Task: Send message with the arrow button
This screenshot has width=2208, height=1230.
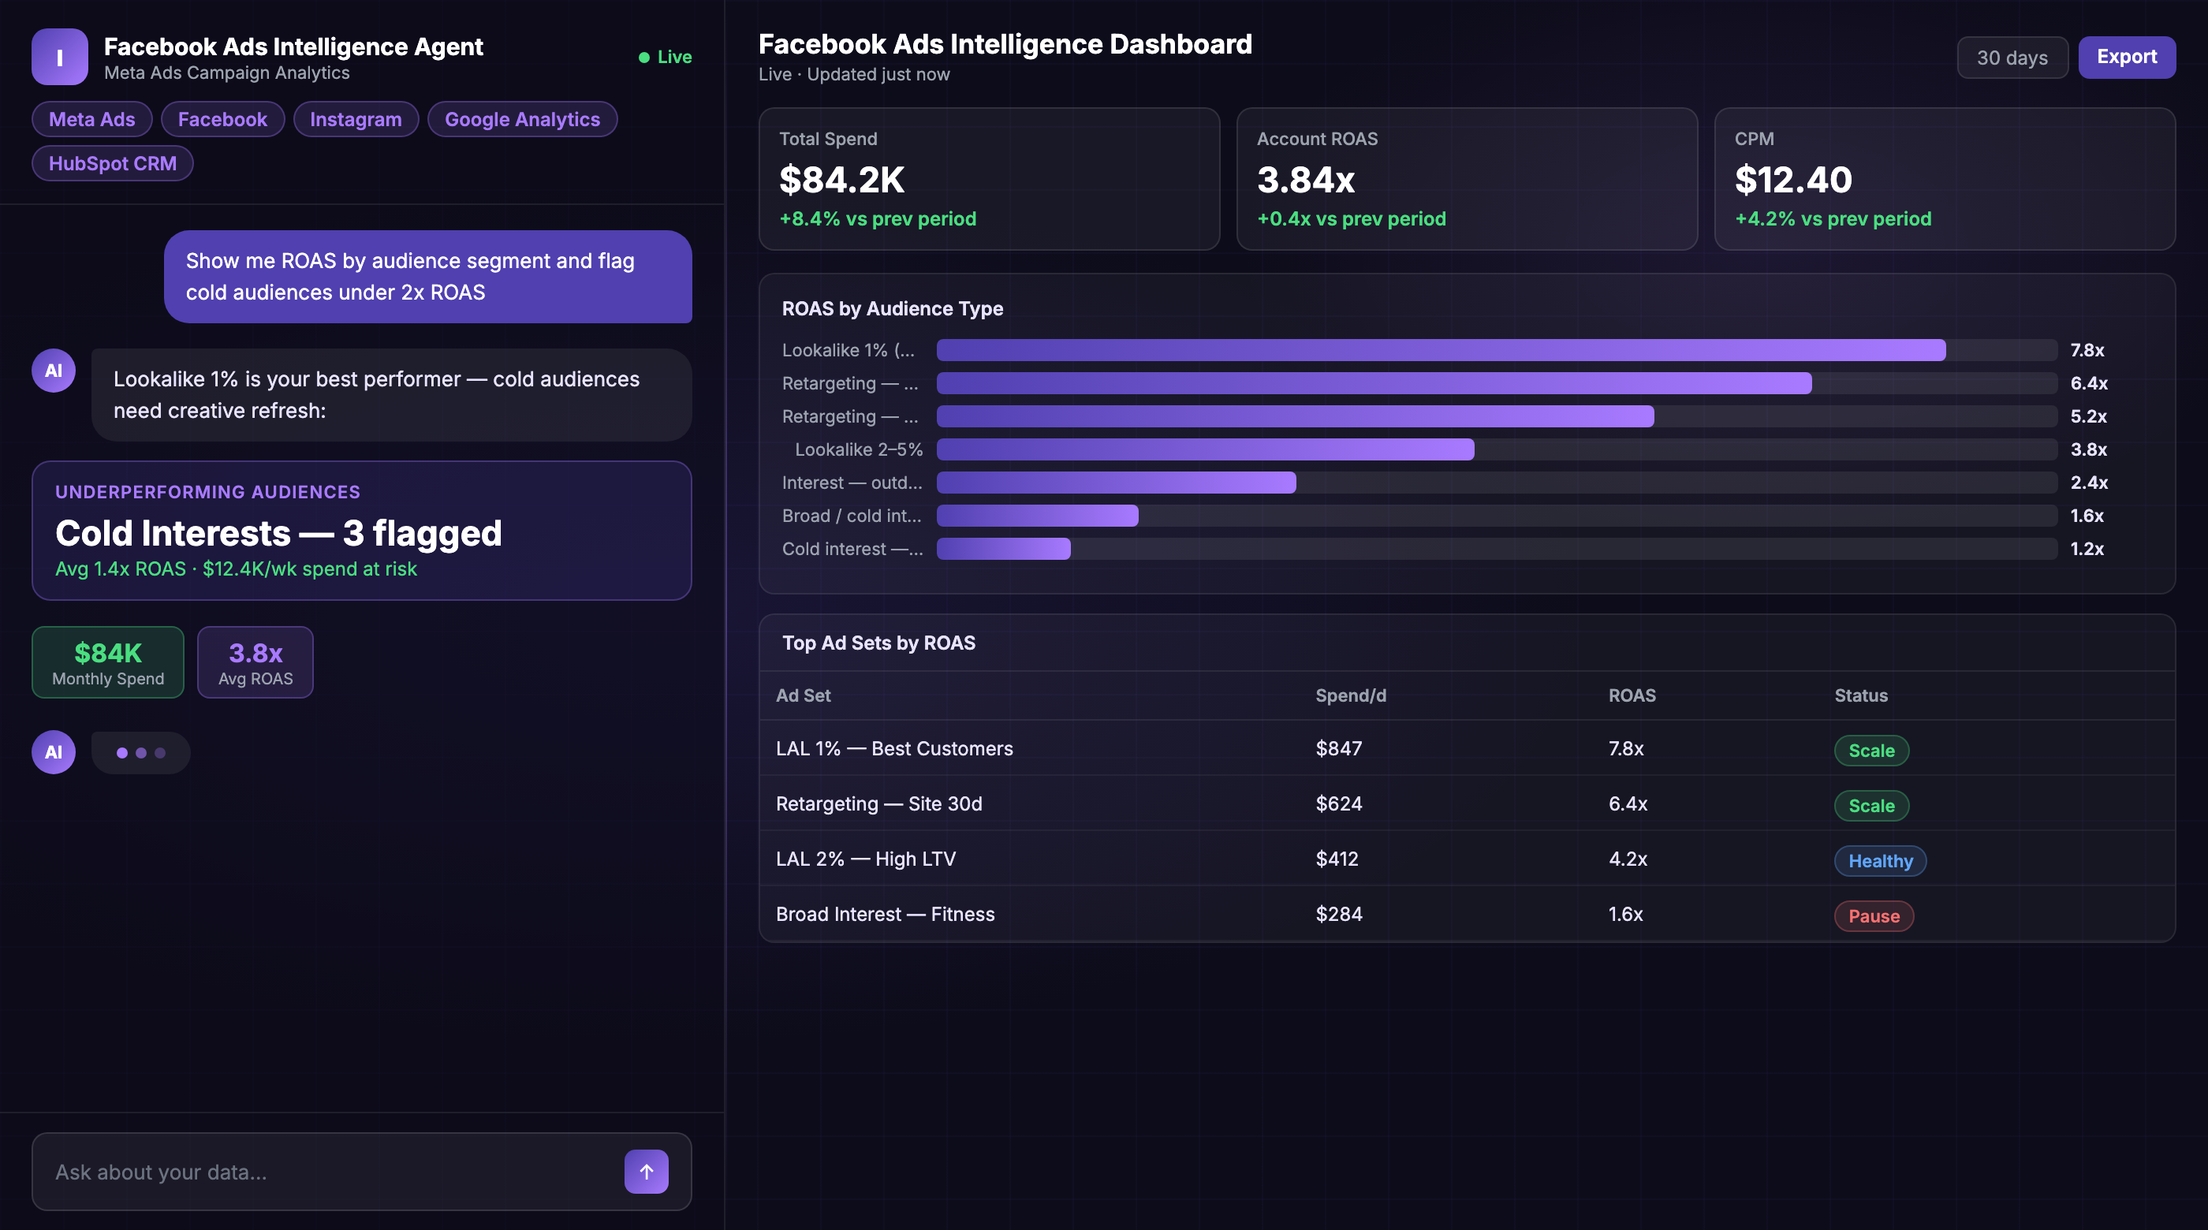Action: tap(647, 1171)
